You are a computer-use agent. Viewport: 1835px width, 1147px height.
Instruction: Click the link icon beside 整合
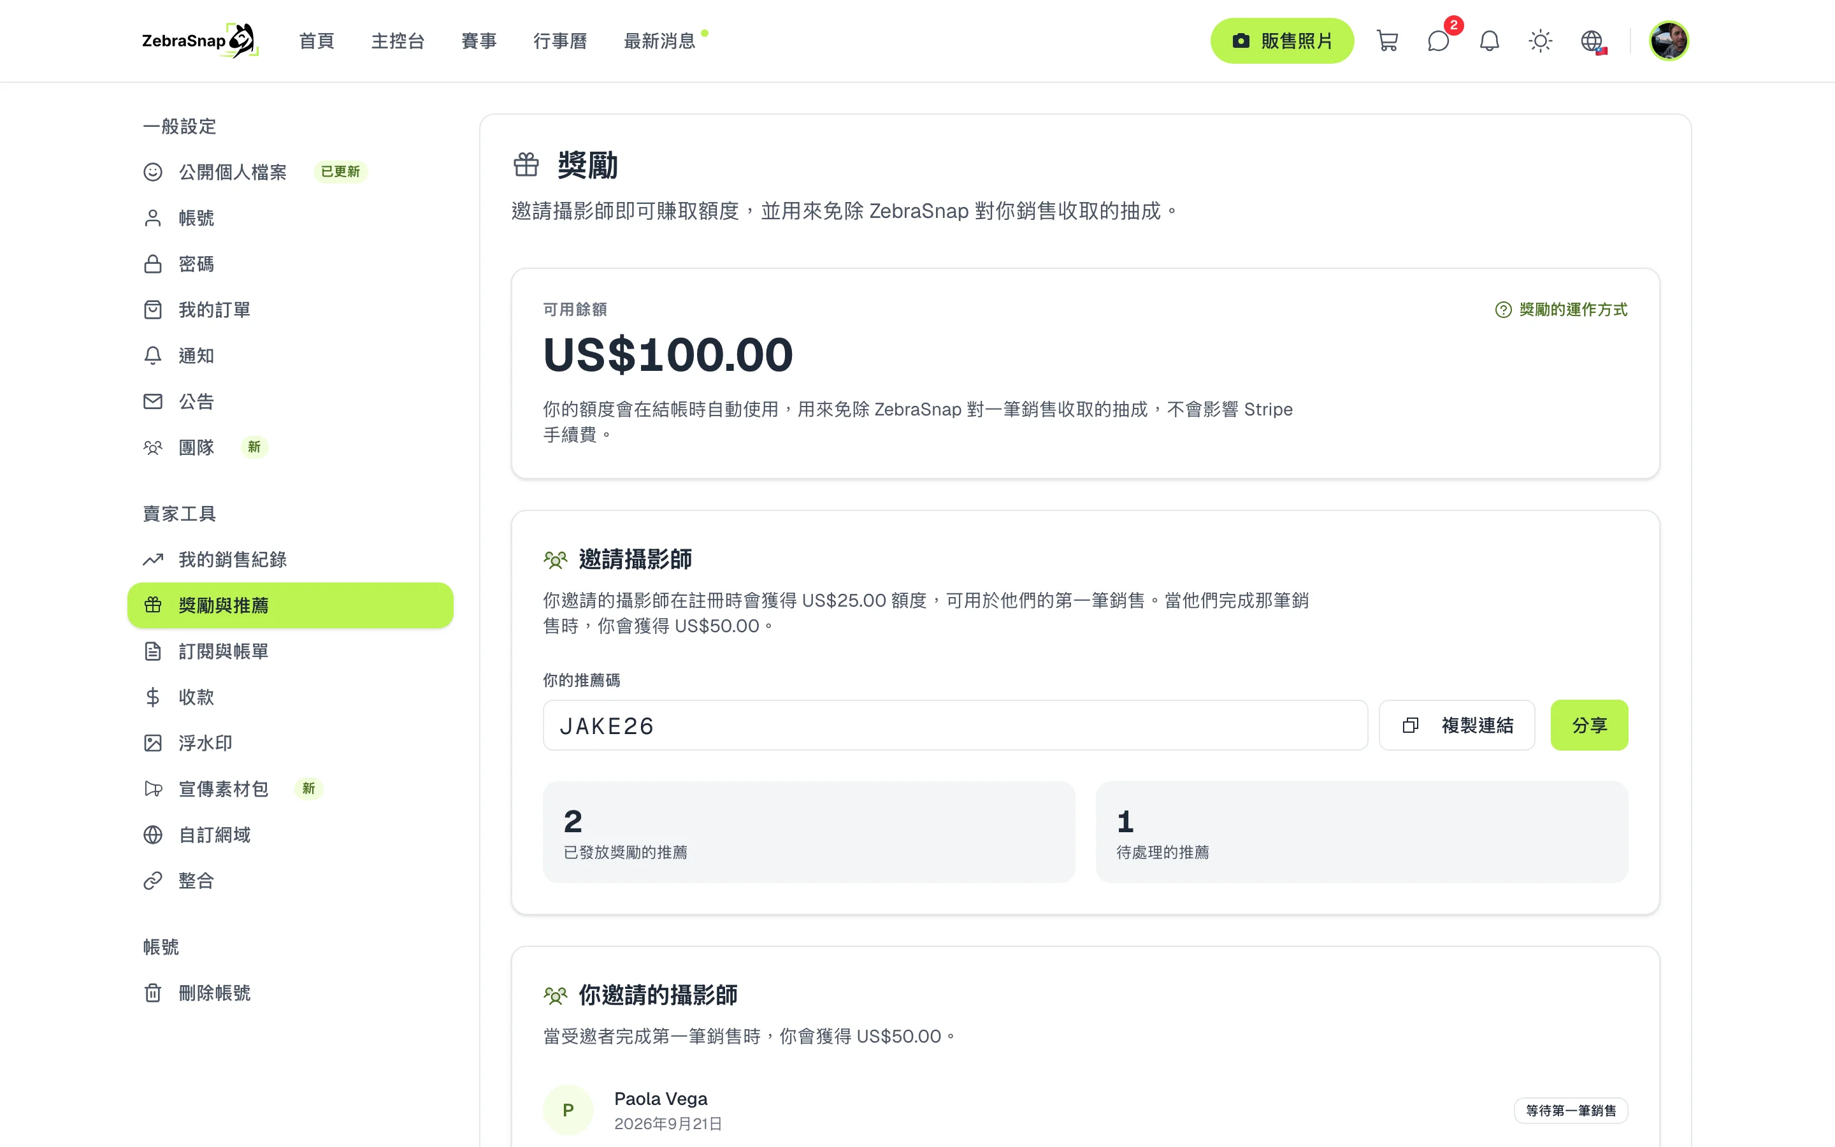[153, 881]
